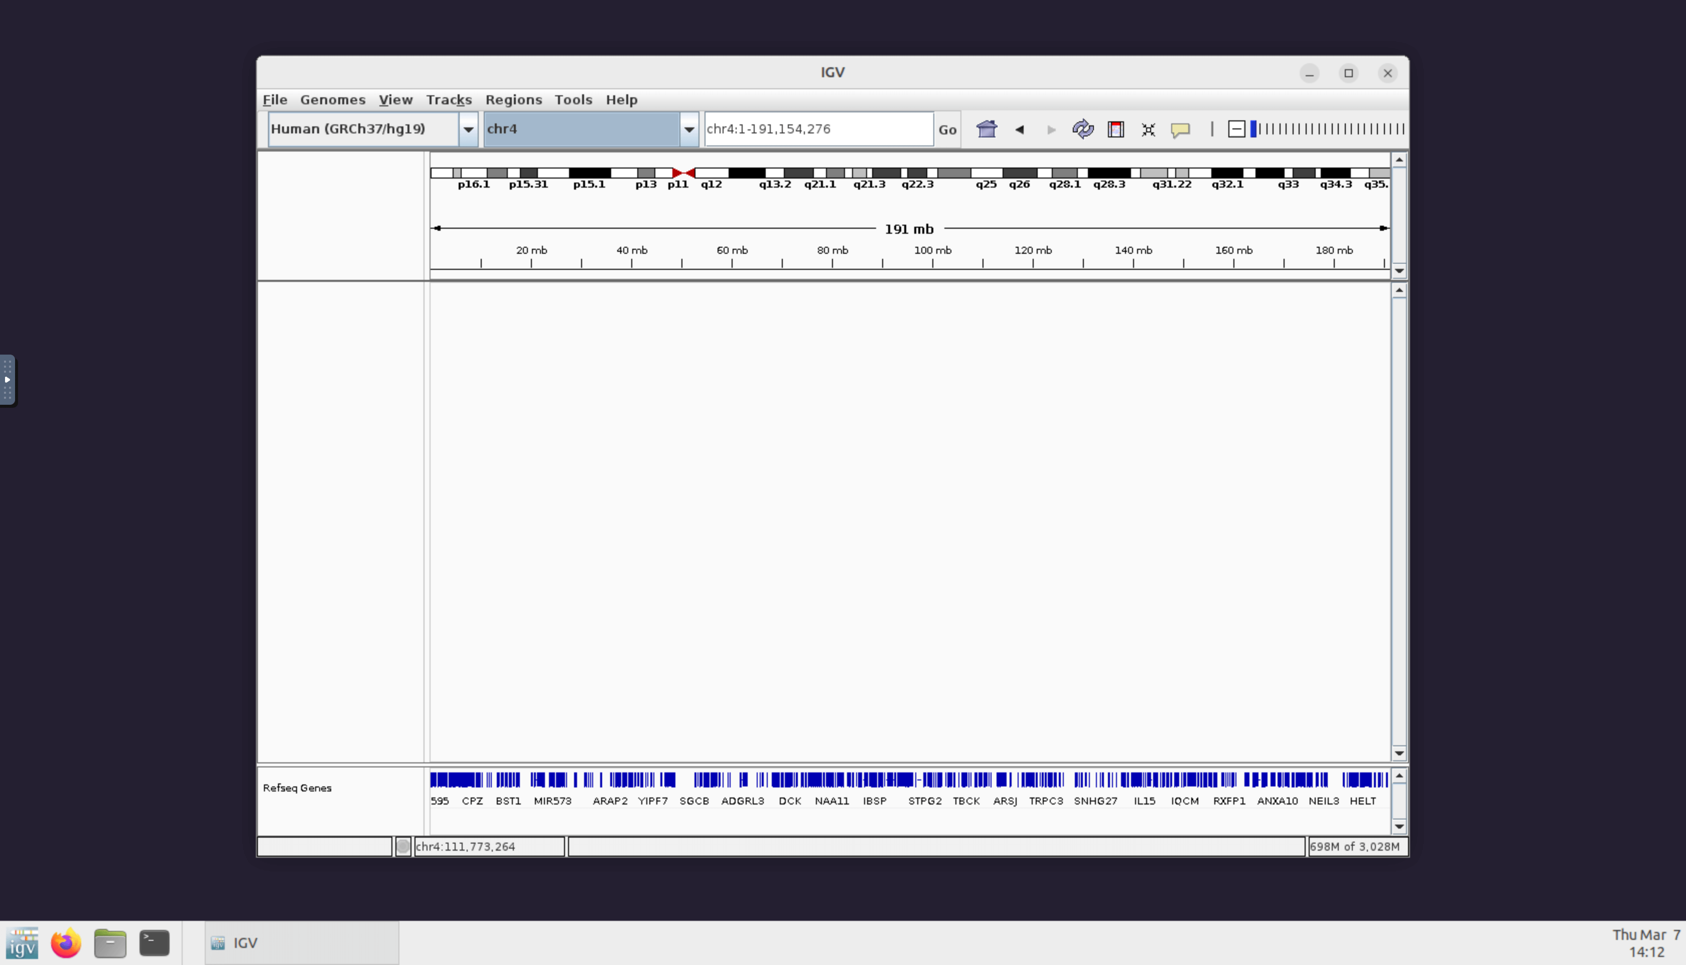Click the 180 mb ruler mark
This screenshot has height=965, width=1686.
coord(1334,250)
